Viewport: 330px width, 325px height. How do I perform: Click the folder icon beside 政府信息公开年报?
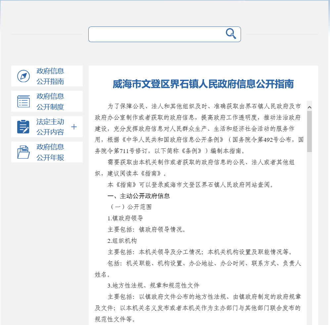tap(24, 152)
